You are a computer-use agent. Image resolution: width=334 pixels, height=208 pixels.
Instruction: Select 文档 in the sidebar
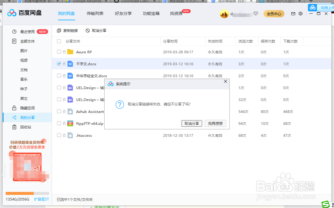tap(24, 70)
